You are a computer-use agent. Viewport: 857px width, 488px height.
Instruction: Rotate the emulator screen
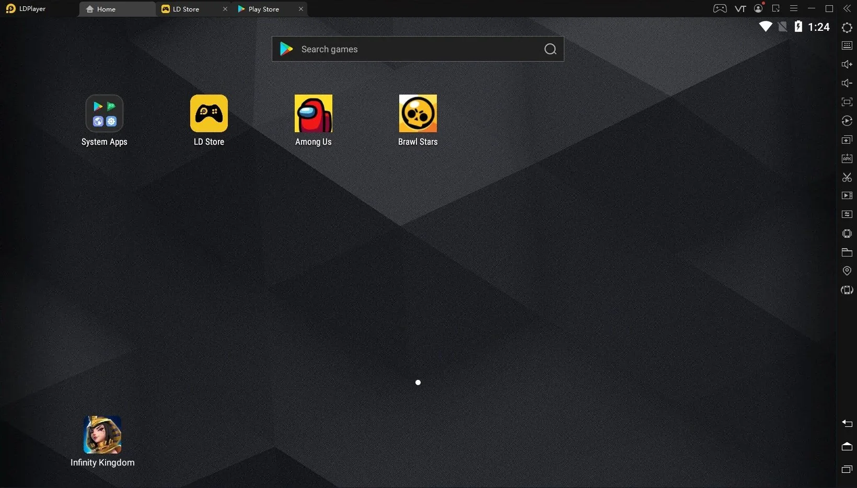click(x=847, y=290)
